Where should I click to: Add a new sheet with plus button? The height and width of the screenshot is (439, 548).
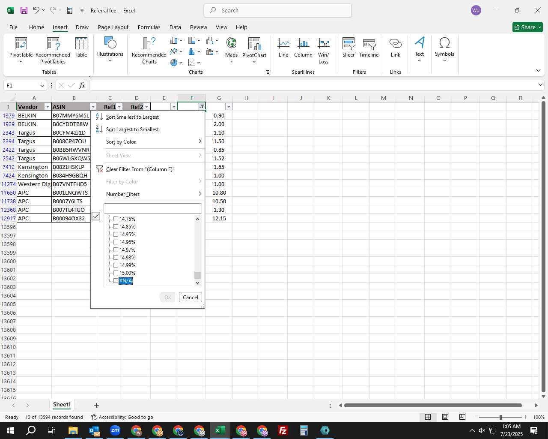[97, 405]
